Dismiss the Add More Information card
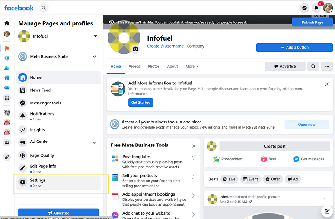Image resolution: width=335 pixels, height=219 pixels. click(x=326, y=84)
